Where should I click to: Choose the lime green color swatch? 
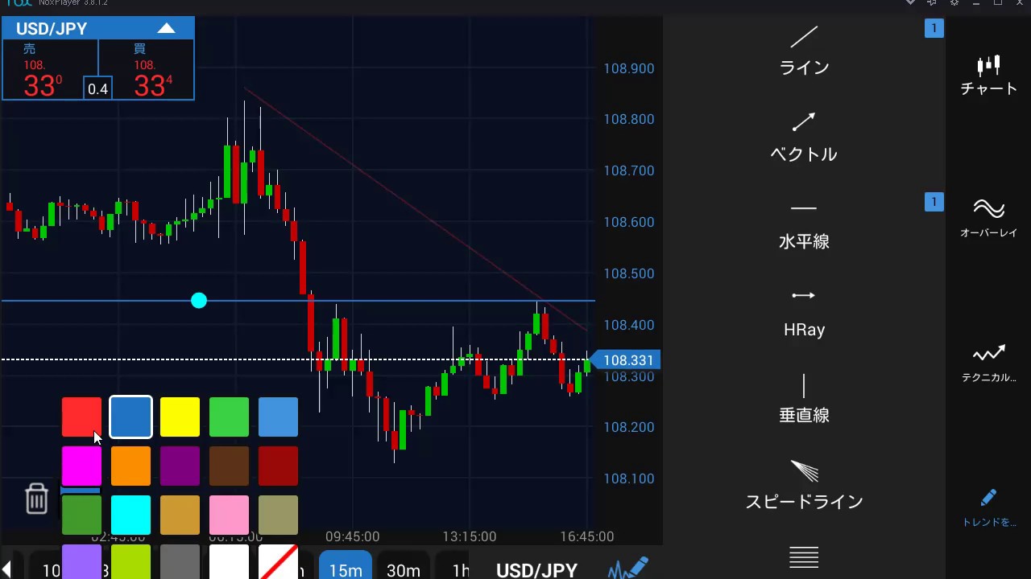click(x=130, y=562)
